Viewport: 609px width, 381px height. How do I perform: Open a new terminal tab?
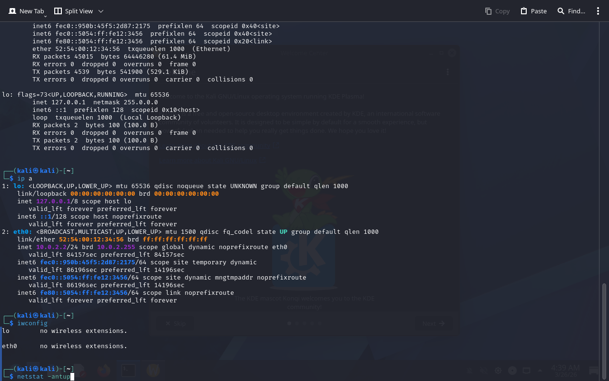pos(27,11)
